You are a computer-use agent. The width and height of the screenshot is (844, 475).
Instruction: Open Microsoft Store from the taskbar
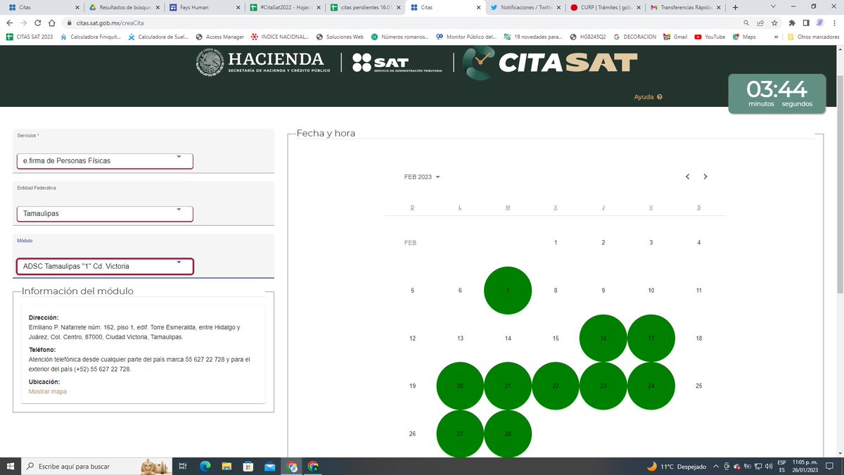(x=248, y=466)
